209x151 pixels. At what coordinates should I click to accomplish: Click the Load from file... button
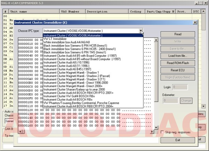click(178, 56)
